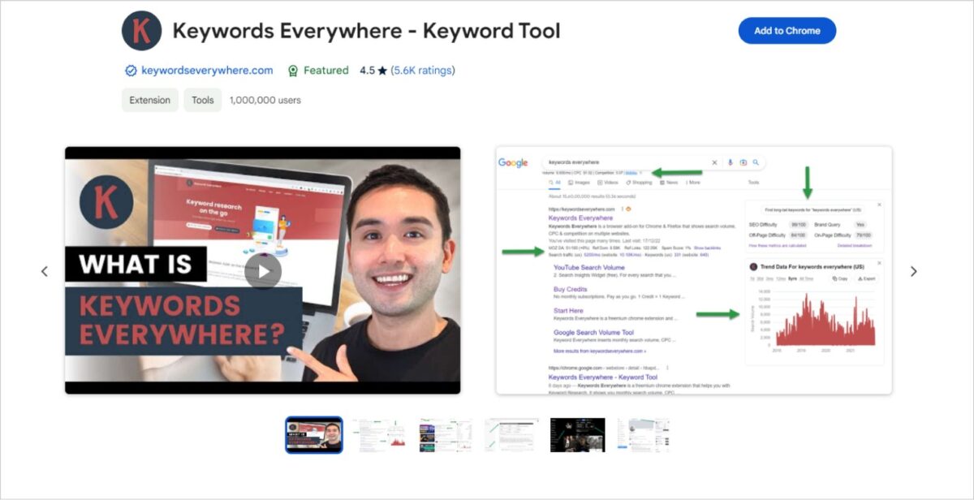Click the 1,000,000 users text

coord(265,100)
